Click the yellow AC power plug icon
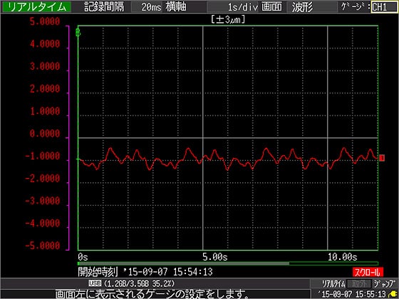 click(x=393, y=295)
